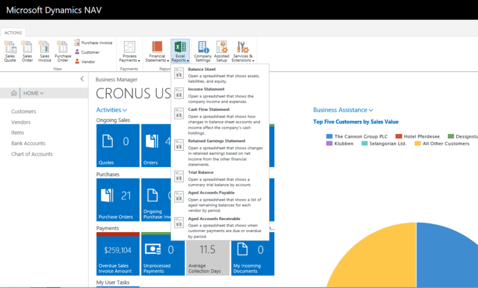This screenshot has width=478, height=288.
Task: Click All Other Customers legend swatch
Action: [x=418, y=144]
